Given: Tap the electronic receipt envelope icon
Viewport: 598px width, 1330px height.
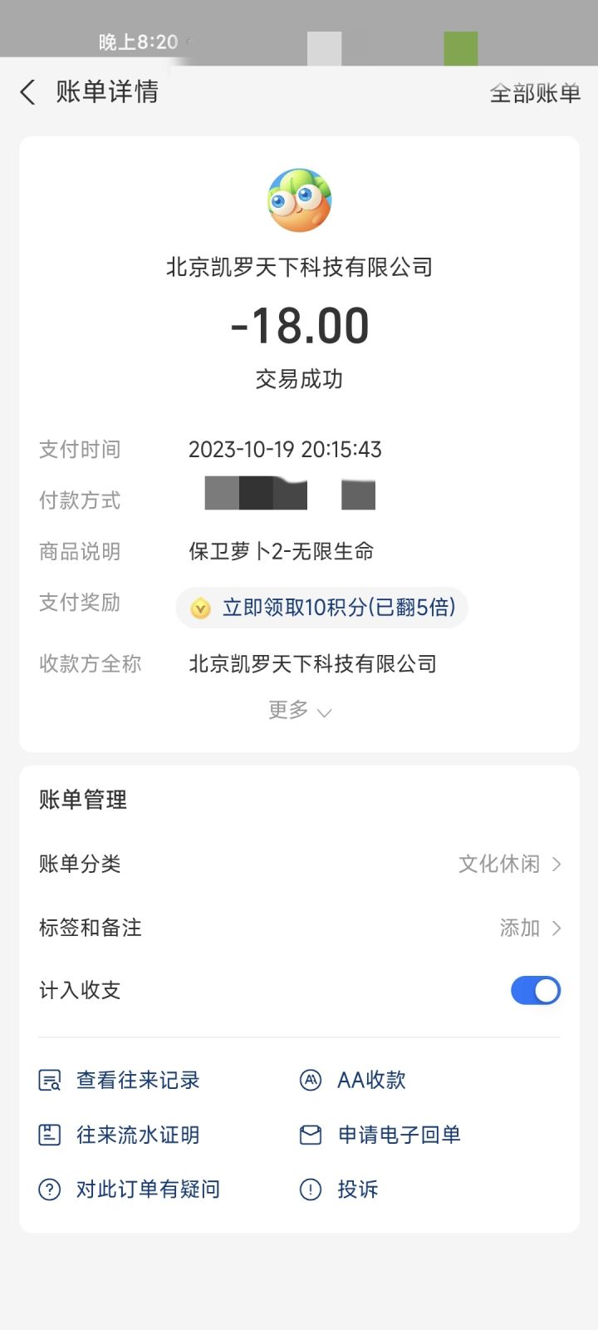Looking at the screenshot, I should click(x=311, y=1135).
